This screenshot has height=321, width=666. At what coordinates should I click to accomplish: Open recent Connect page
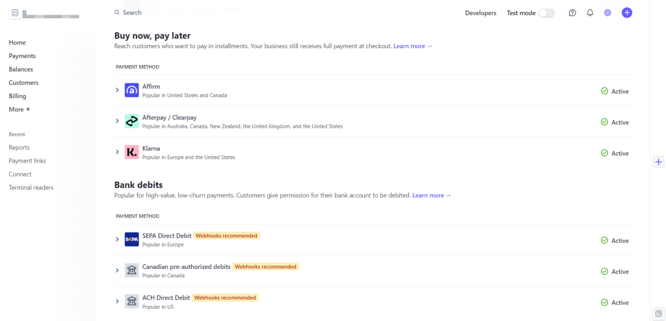point(20,174)
